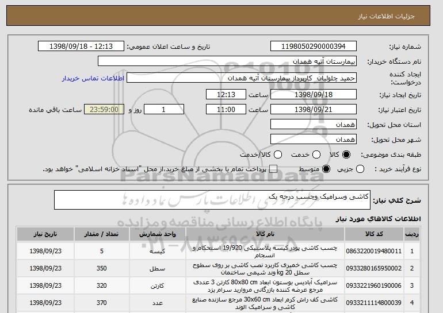The image size is (443, 313).
Task: Click the creation date field 1398/09/18
Action: click(x=314, y=94)
